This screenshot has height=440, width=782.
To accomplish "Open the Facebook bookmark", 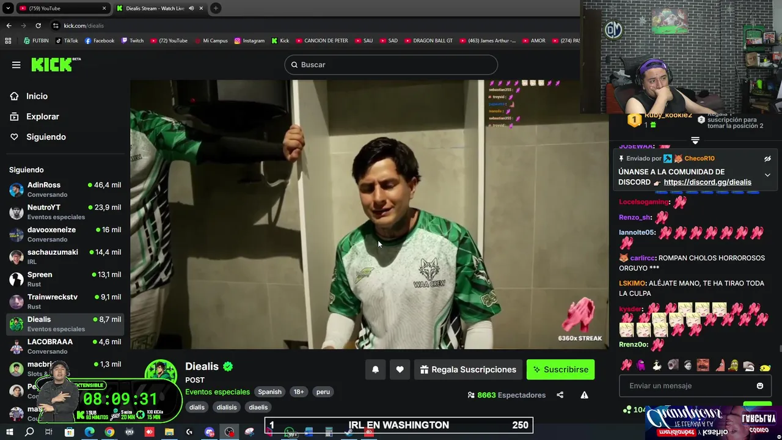I will coord(100,41).
